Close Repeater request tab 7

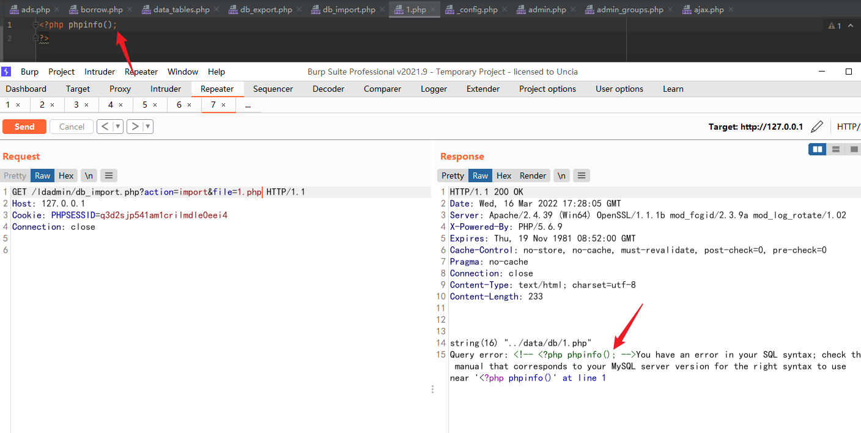[223, 105]
